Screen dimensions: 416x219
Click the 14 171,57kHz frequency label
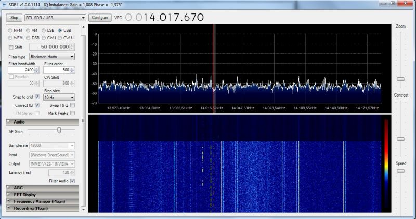[x=367, y=108]
